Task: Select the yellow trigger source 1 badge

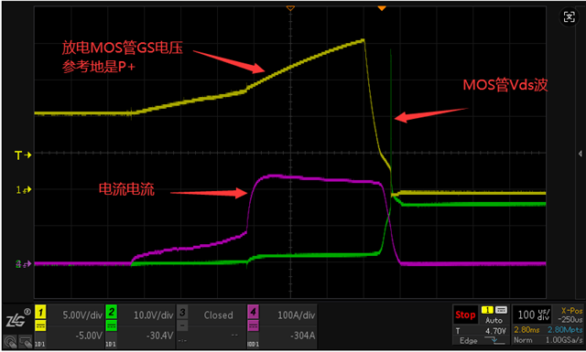Action: tap(487, 310)
